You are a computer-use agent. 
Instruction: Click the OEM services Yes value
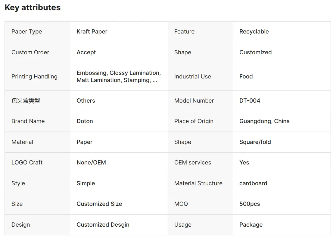(244, 163)
